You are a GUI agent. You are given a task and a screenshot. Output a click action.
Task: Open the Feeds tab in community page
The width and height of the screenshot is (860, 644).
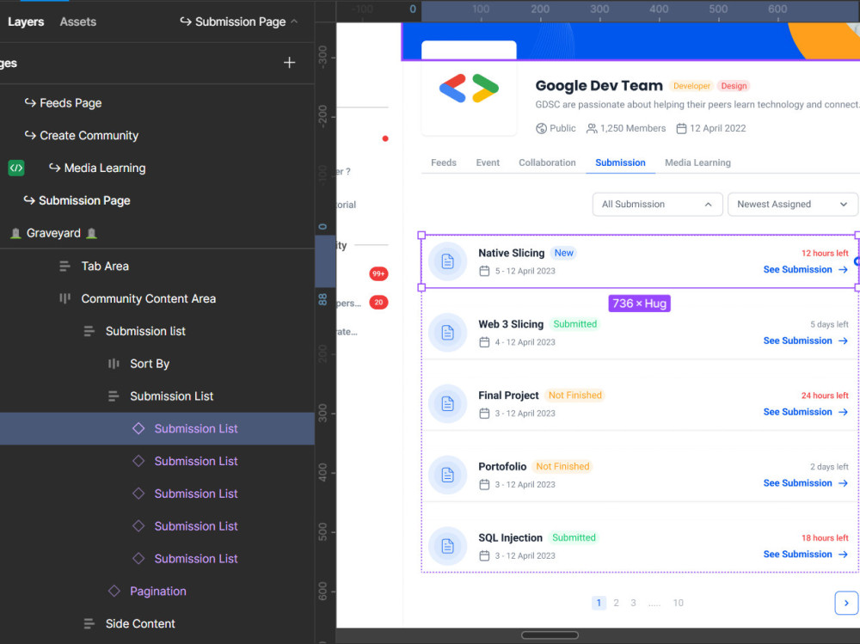coord(444,163)
